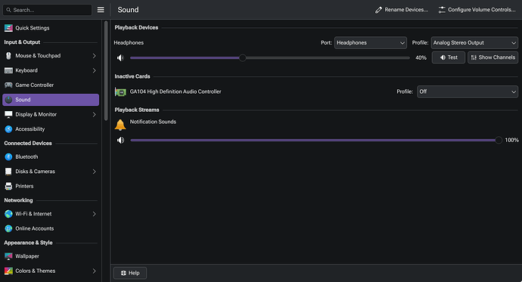Open Wallpaper settings
The height and width of the screenshot is (282, 522).
coord(51,256)
